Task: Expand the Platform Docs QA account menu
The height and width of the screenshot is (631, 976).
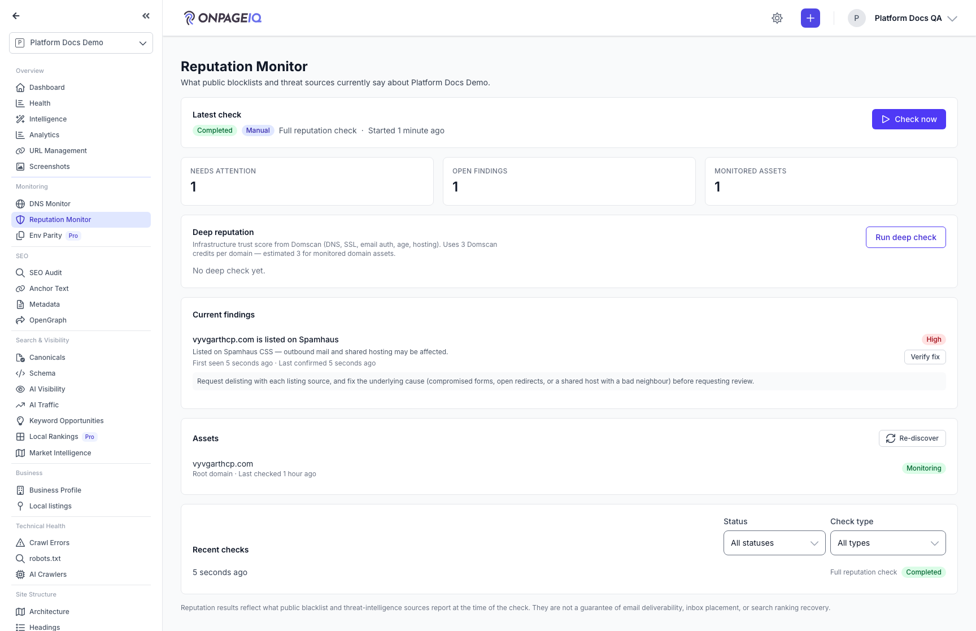Action: click(x=903, y=18)
